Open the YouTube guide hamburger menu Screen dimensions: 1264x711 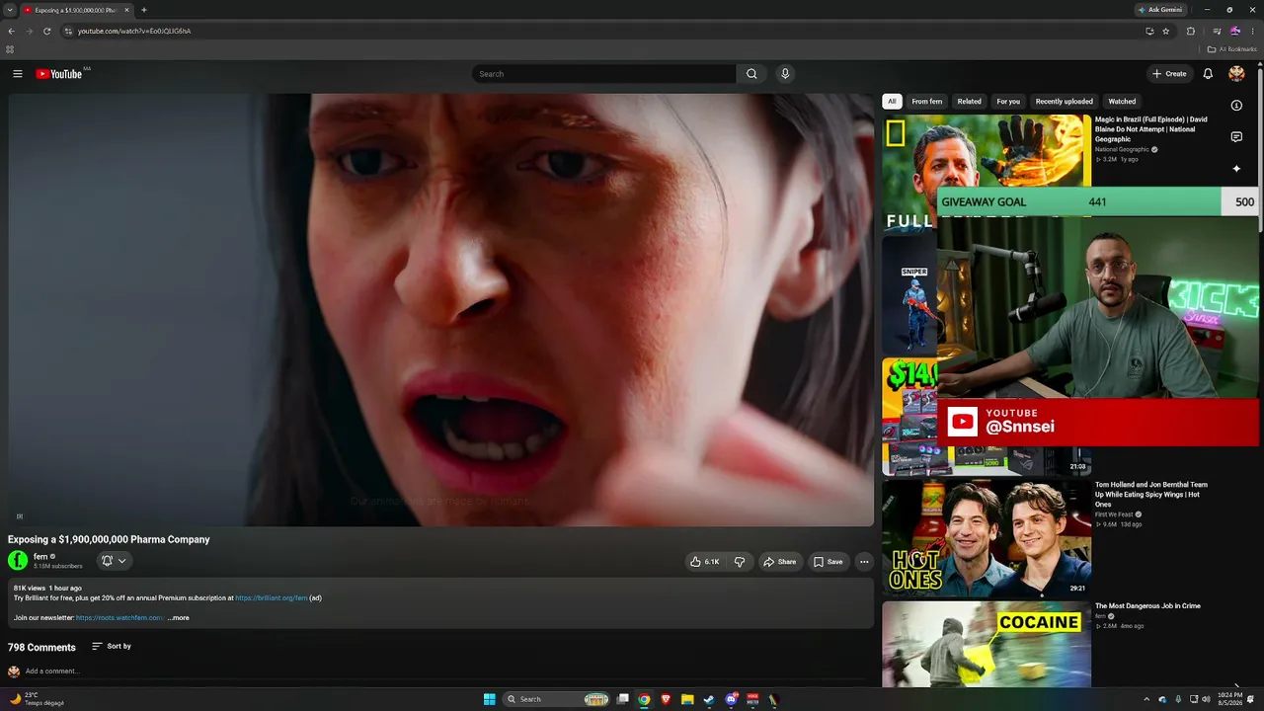tap(17, 74)
